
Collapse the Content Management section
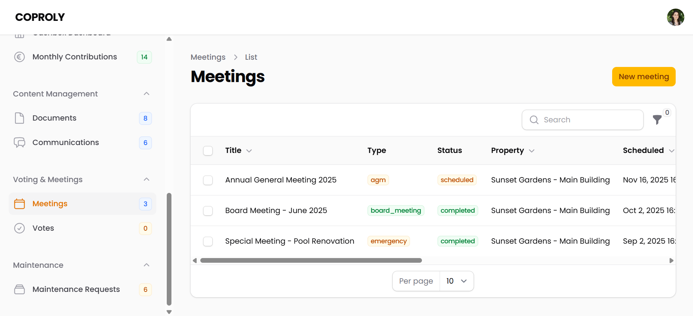click(146, 94)
